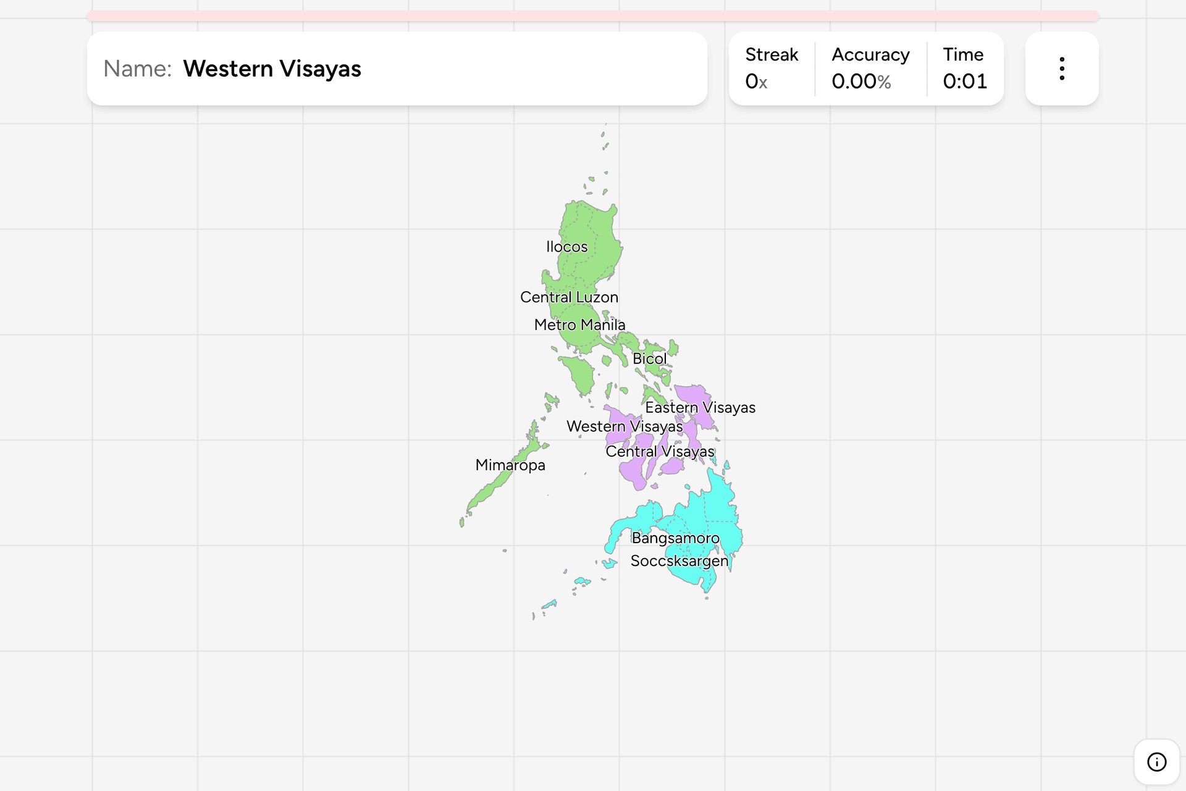Select the Eastern Visayas label

click(700, 408)
